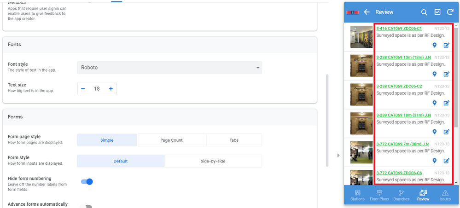The width and height of the screenshot is (460, 208).
Task: Go back using the arrow beside Review
Action: pos(367,12)
